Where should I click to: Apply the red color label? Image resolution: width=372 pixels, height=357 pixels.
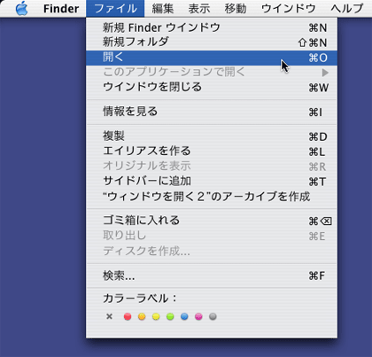click(x=128, y=316)
